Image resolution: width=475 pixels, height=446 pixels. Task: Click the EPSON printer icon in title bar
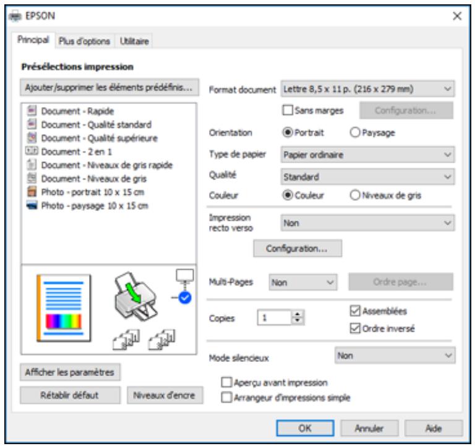(x=15, y=15)
